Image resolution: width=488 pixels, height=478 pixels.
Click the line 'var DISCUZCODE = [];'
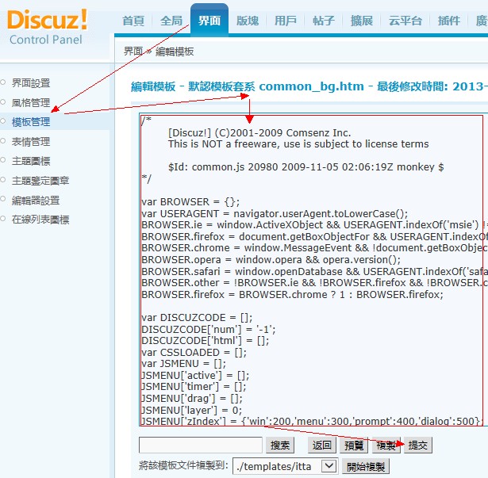(x=197, y=318)
